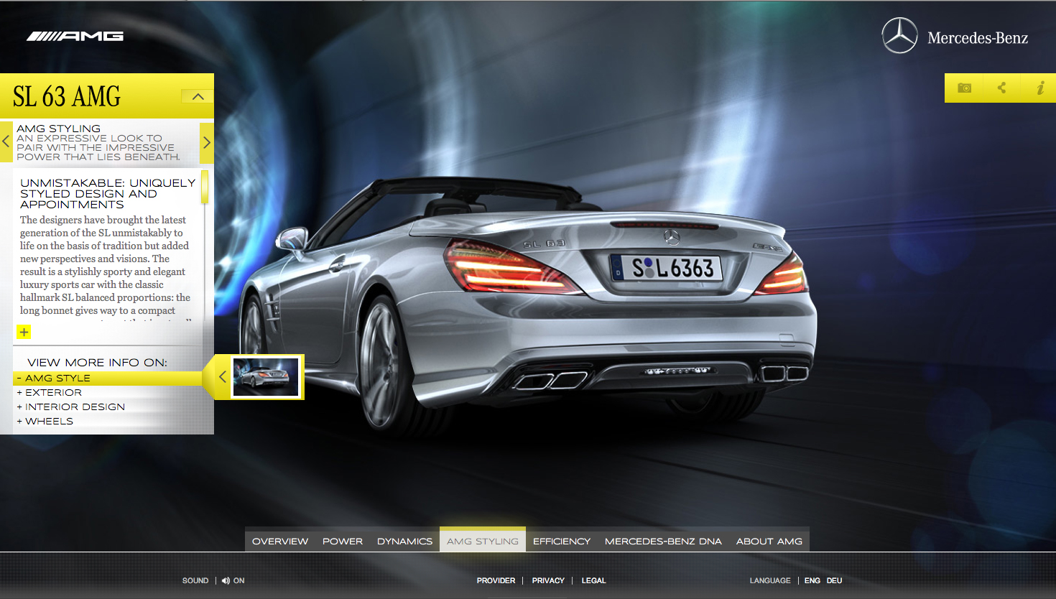
Task: Select the AMG Styling tab
Action: [x=483, y=541]
